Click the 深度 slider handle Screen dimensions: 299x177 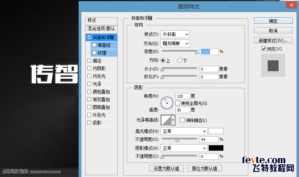pos(197,52)
